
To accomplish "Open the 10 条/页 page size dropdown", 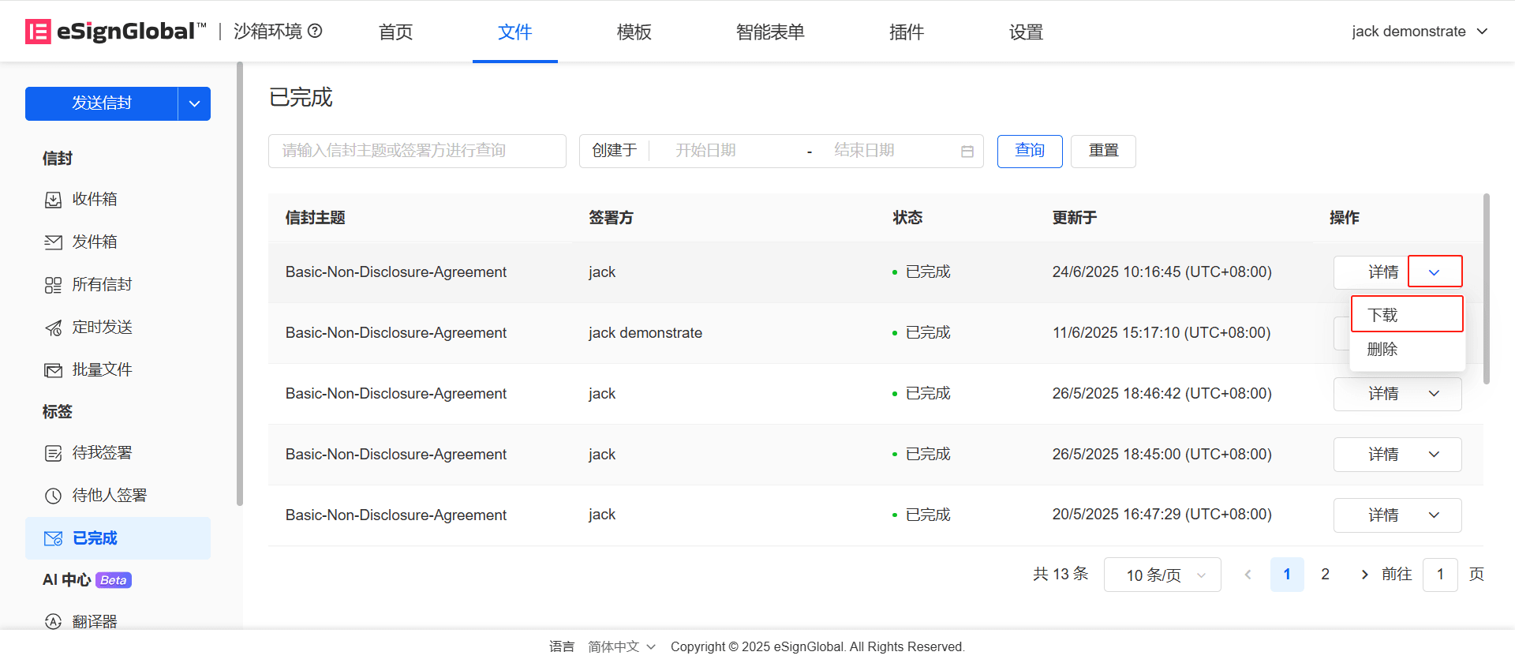I will (x=1162, y=575).
